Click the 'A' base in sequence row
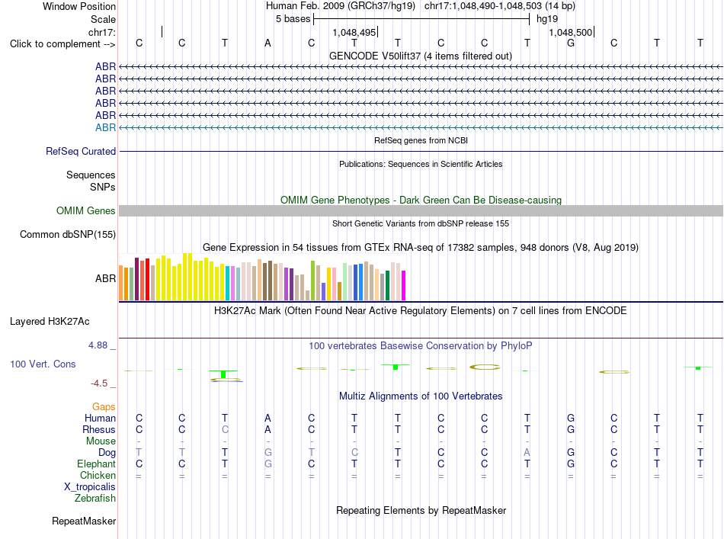The height and width of the screenshot is (539, 724). click(x=267, y=43)
